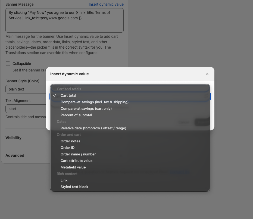
Task: Choose Styled text block option
Action: [130, 187]
